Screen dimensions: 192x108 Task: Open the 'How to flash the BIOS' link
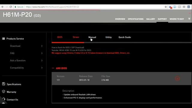(68, 47)
